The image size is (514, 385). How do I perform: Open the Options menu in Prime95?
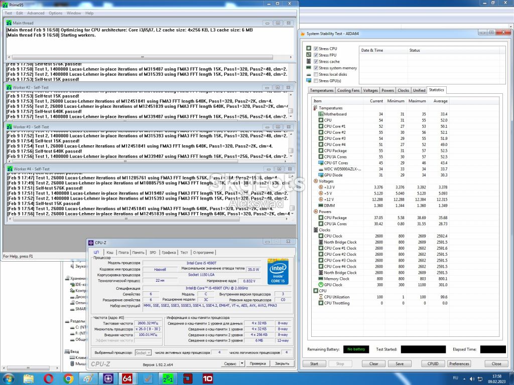click(x=55, y=13)
